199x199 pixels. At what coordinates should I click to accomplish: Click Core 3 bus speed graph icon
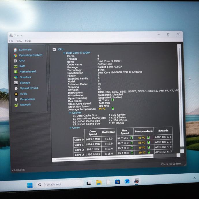pyautogui.click(x=132, y=153)
